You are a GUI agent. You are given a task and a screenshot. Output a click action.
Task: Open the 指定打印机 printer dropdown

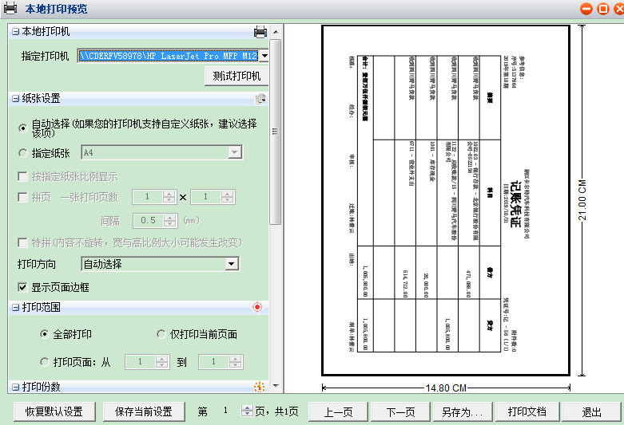click(x=264, y=56)
